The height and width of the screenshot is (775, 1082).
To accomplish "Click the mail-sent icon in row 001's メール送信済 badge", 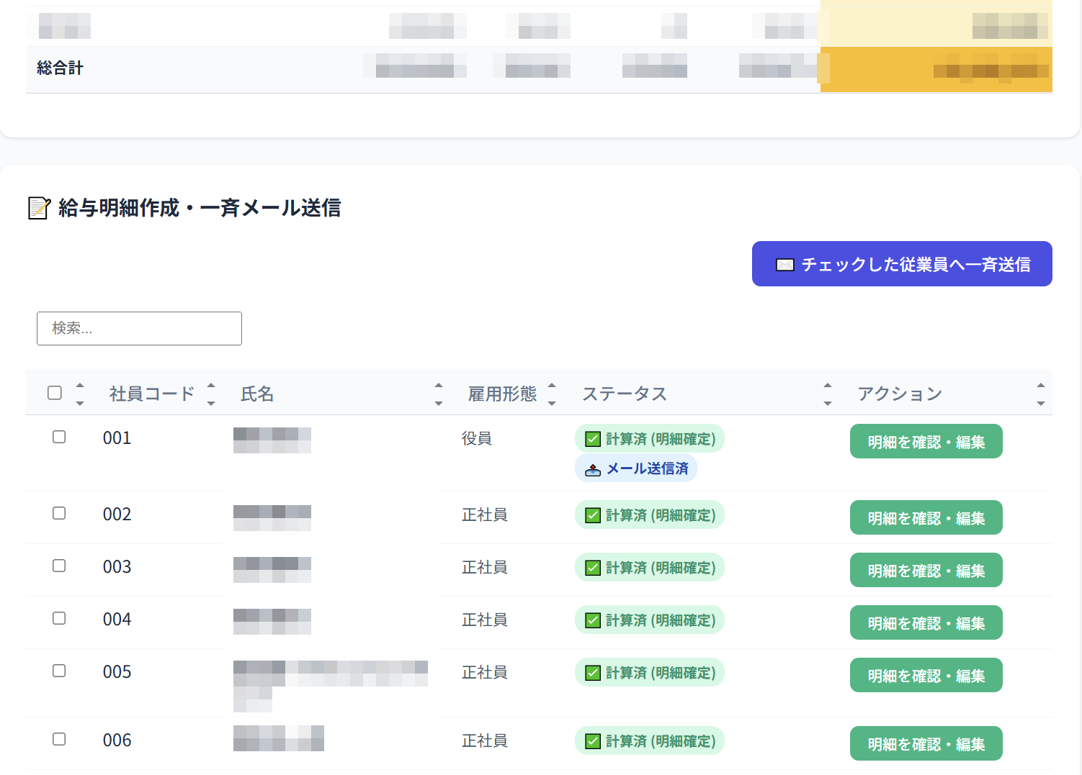I will pos(592,468).
